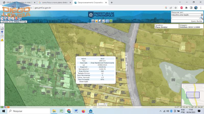Viewport: 204px width, 114px height.
Task: Open Word from the Windows taskbar
Action: (76, 111)
